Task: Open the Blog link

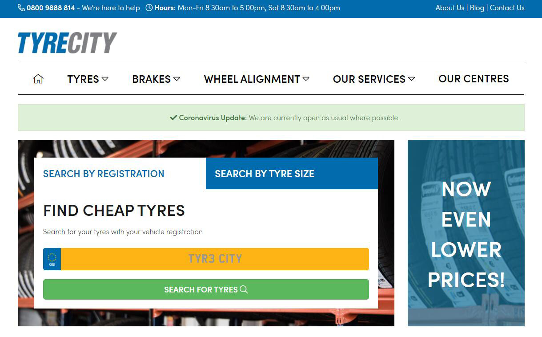Action: (x=477, y=8)
